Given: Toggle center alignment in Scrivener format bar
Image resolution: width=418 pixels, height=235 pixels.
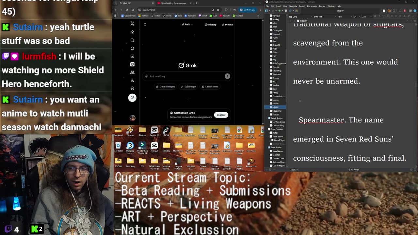Looking at the screenshot, I should [x=392, y=17].
